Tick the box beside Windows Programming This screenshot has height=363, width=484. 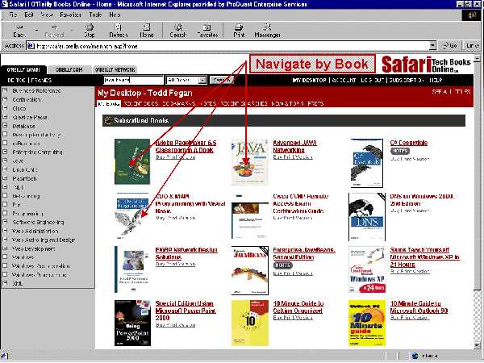point(5,274)
